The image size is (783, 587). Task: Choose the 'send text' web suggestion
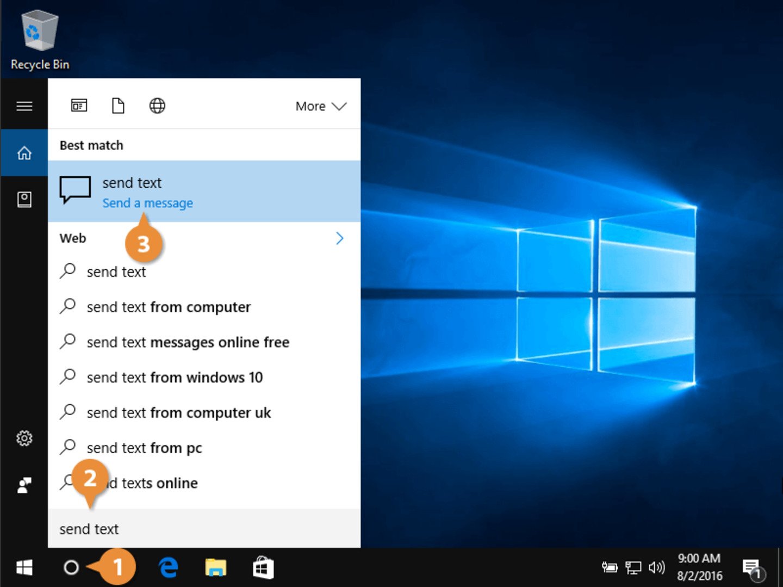[x=204, y=271]
